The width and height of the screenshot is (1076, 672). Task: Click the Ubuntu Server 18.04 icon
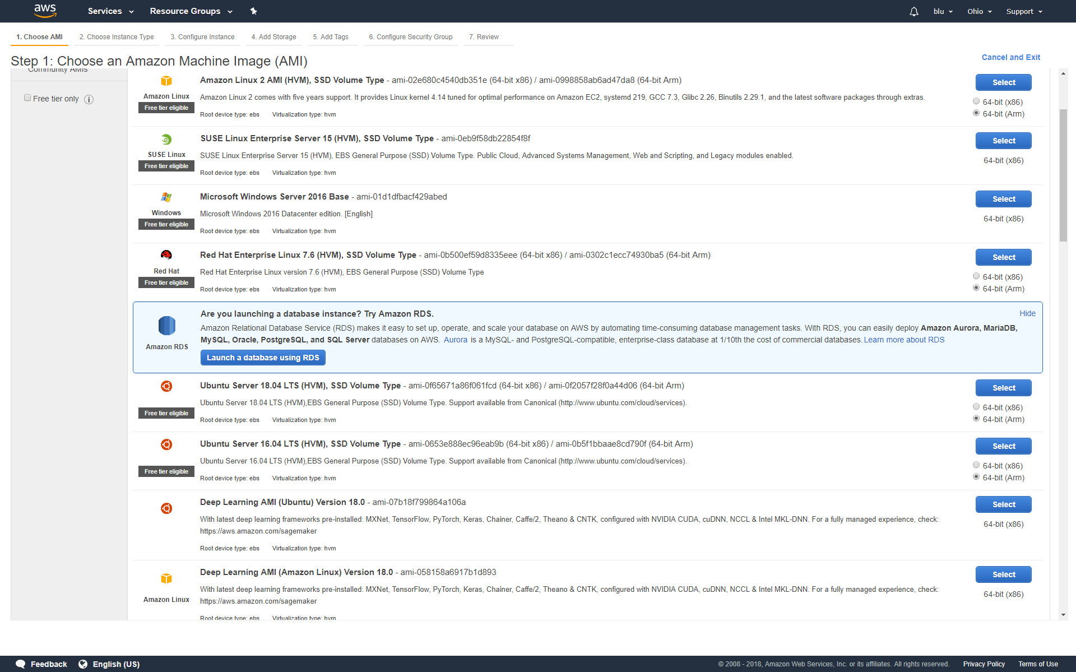coord(166,386)
